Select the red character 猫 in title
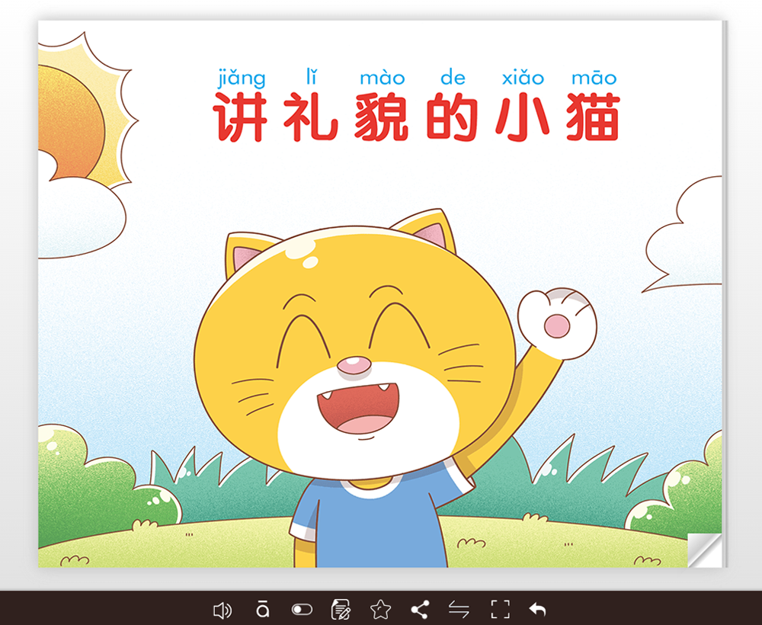 point(593,118)
